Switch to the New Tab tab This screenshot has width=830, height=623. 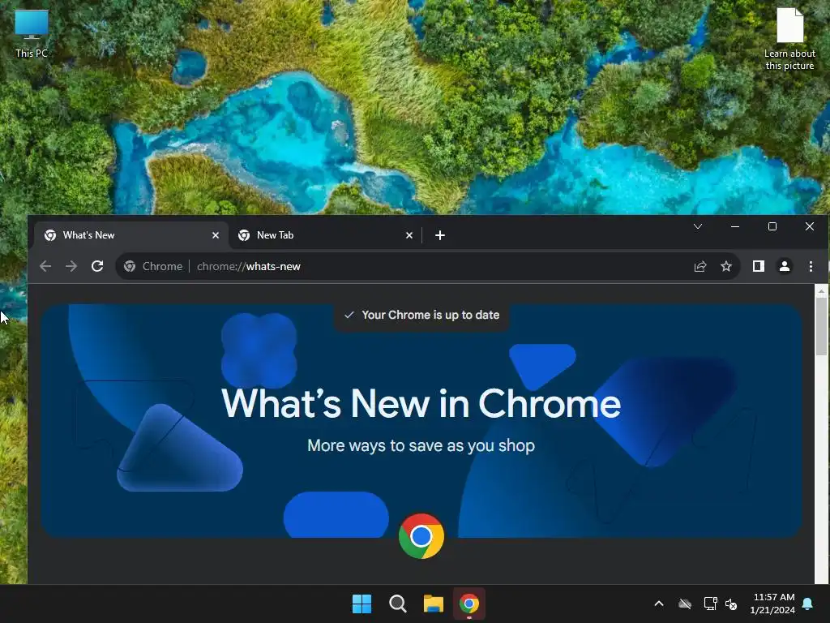pyautogui.click(x=325, y=235)
